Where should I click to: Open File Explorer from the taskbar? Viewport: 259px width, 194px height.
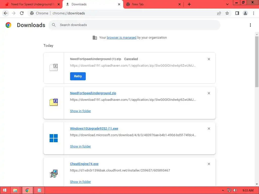point(15,190)
